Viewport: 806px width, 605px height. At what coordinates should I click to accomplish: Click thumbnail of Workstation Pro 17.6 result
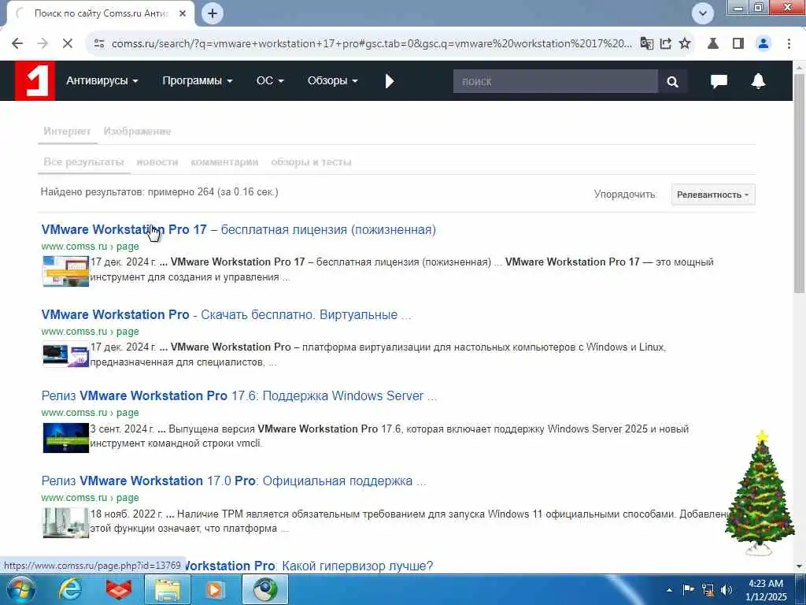(66, 438)
